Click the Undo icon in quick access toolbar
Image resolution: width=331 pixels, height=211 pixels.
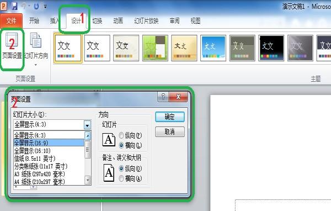pyautogui.click(x=24, y=6)
